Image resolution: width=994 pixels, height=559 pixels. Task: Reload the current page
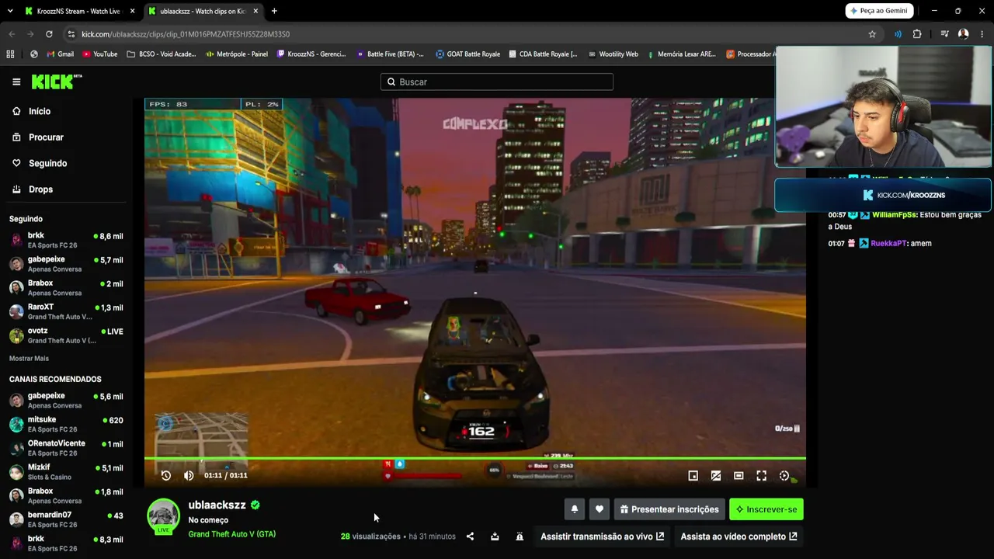[49, 34]
